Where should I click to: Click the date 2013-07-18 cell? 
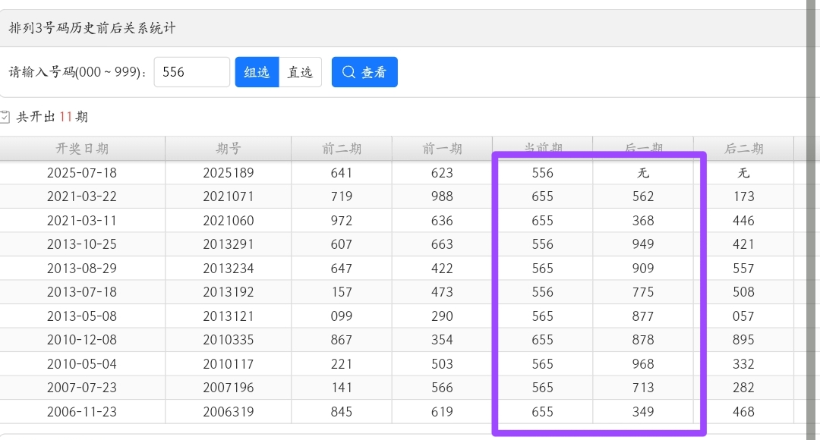(82, 291)
